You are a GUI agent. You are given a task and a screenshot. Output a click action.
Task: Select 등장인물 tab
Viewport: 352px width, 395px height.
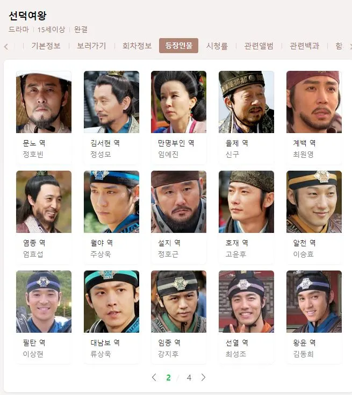coord(178,46)
